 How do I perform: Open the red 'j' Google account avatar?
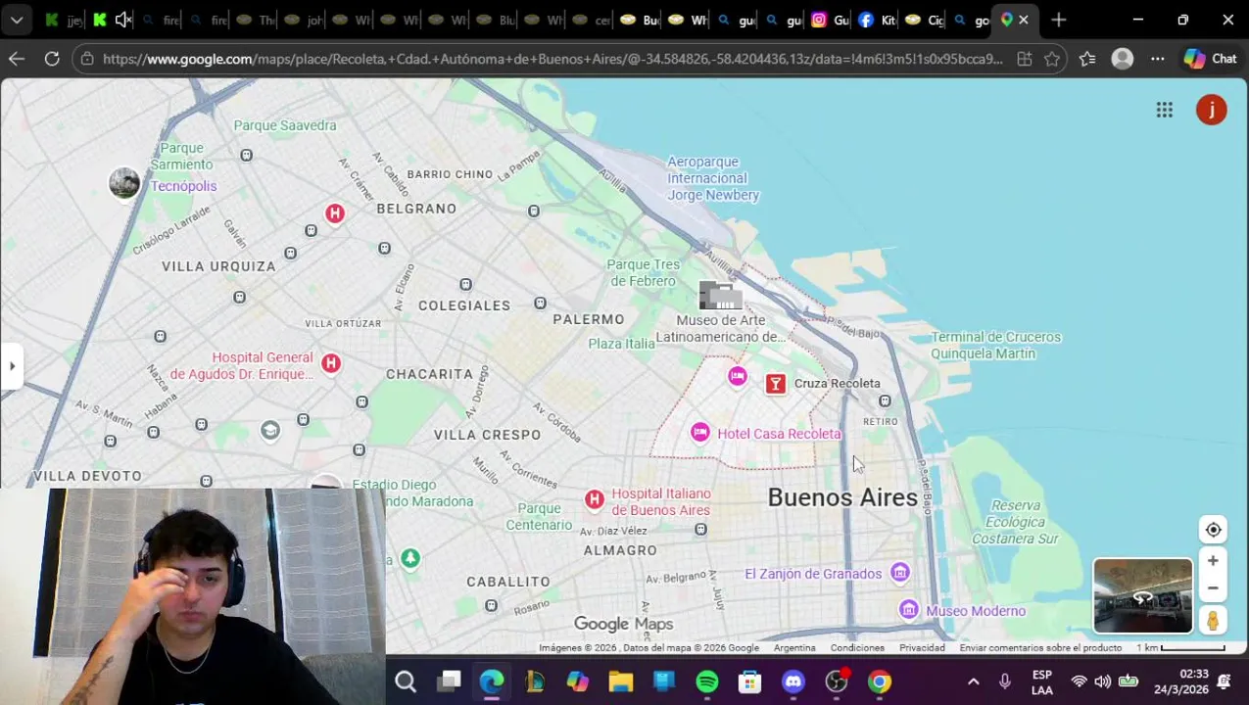pyautogui.click(x=1212, y=110)
